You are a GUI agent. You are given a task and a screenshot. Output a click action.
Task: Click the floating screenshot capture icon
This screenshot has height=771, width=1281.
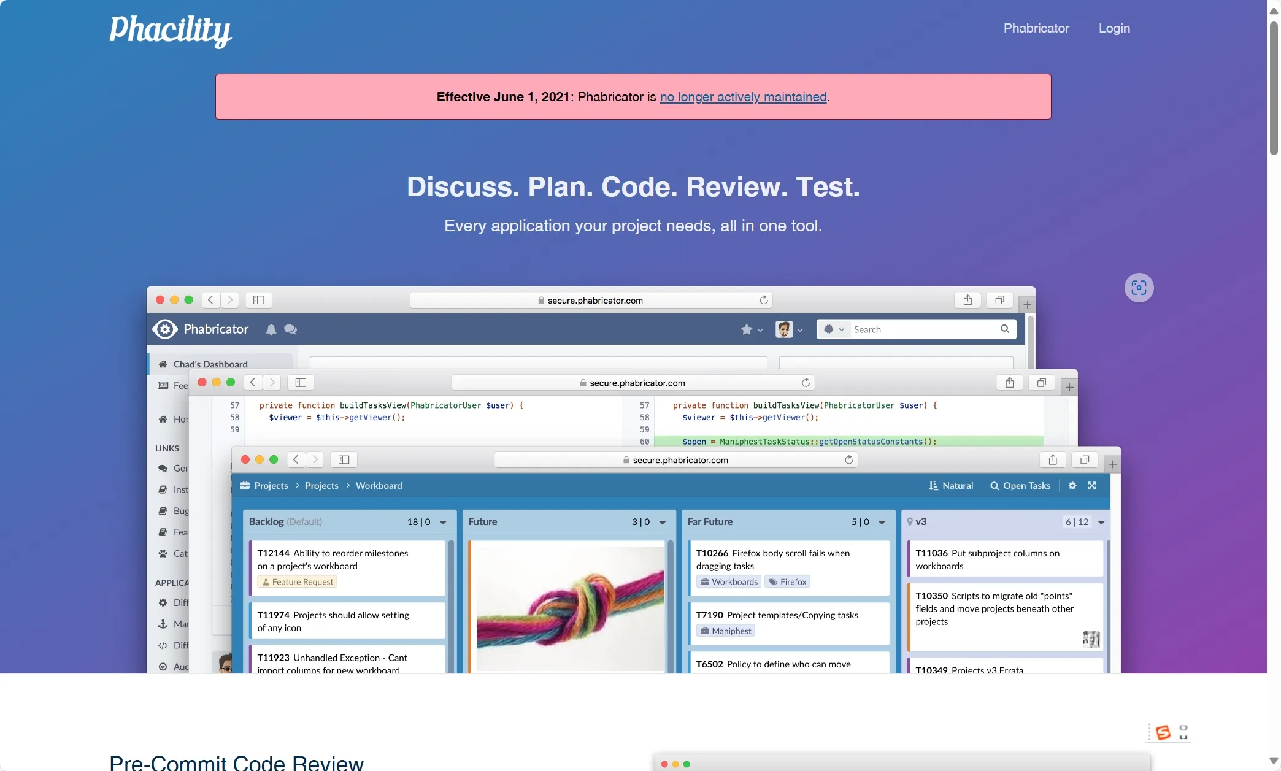click(x=1139, y=288)
